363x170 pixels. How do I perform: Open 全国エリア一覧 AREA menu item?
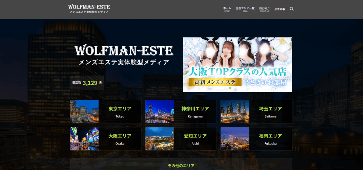[245, 9]
